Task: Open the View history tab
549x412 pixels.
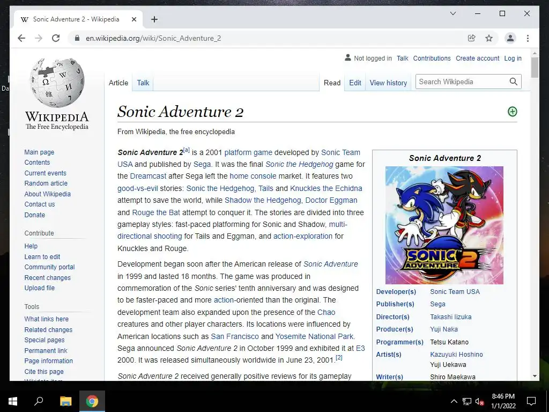Action: pos(388,83)
